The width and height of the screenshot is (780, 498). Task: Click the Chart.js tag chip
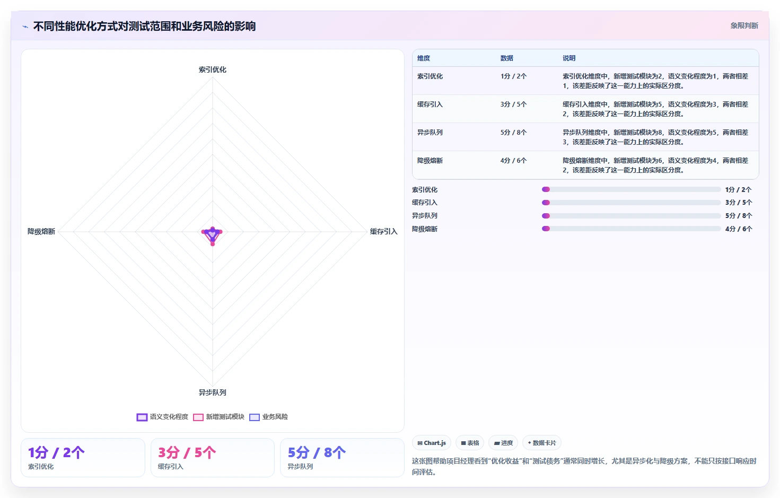pyautogui.click(x=432, y=443)
